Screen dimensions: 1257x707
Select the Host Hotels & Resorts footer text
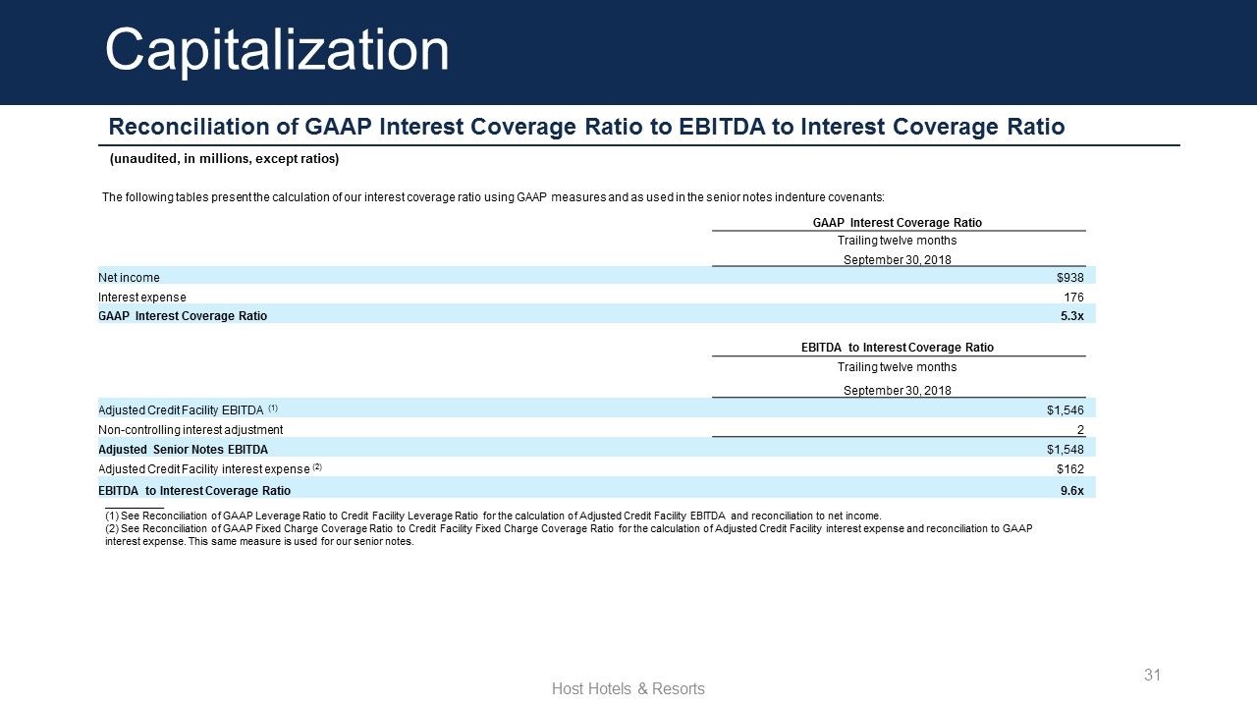628,689
